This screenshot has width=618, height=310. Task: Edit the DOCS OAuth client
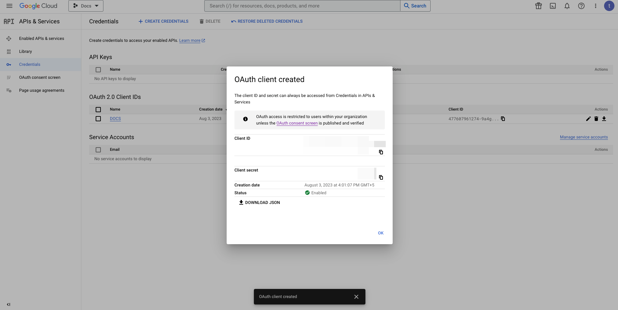click(588, 119)
